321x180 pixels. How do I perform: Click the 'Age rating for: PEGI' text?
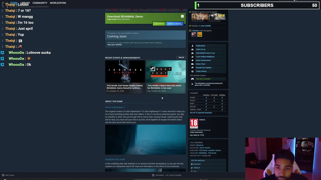pos(197,135)
